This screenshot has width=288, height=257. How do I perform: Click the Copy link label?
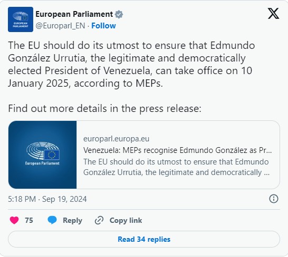(126, 220)
